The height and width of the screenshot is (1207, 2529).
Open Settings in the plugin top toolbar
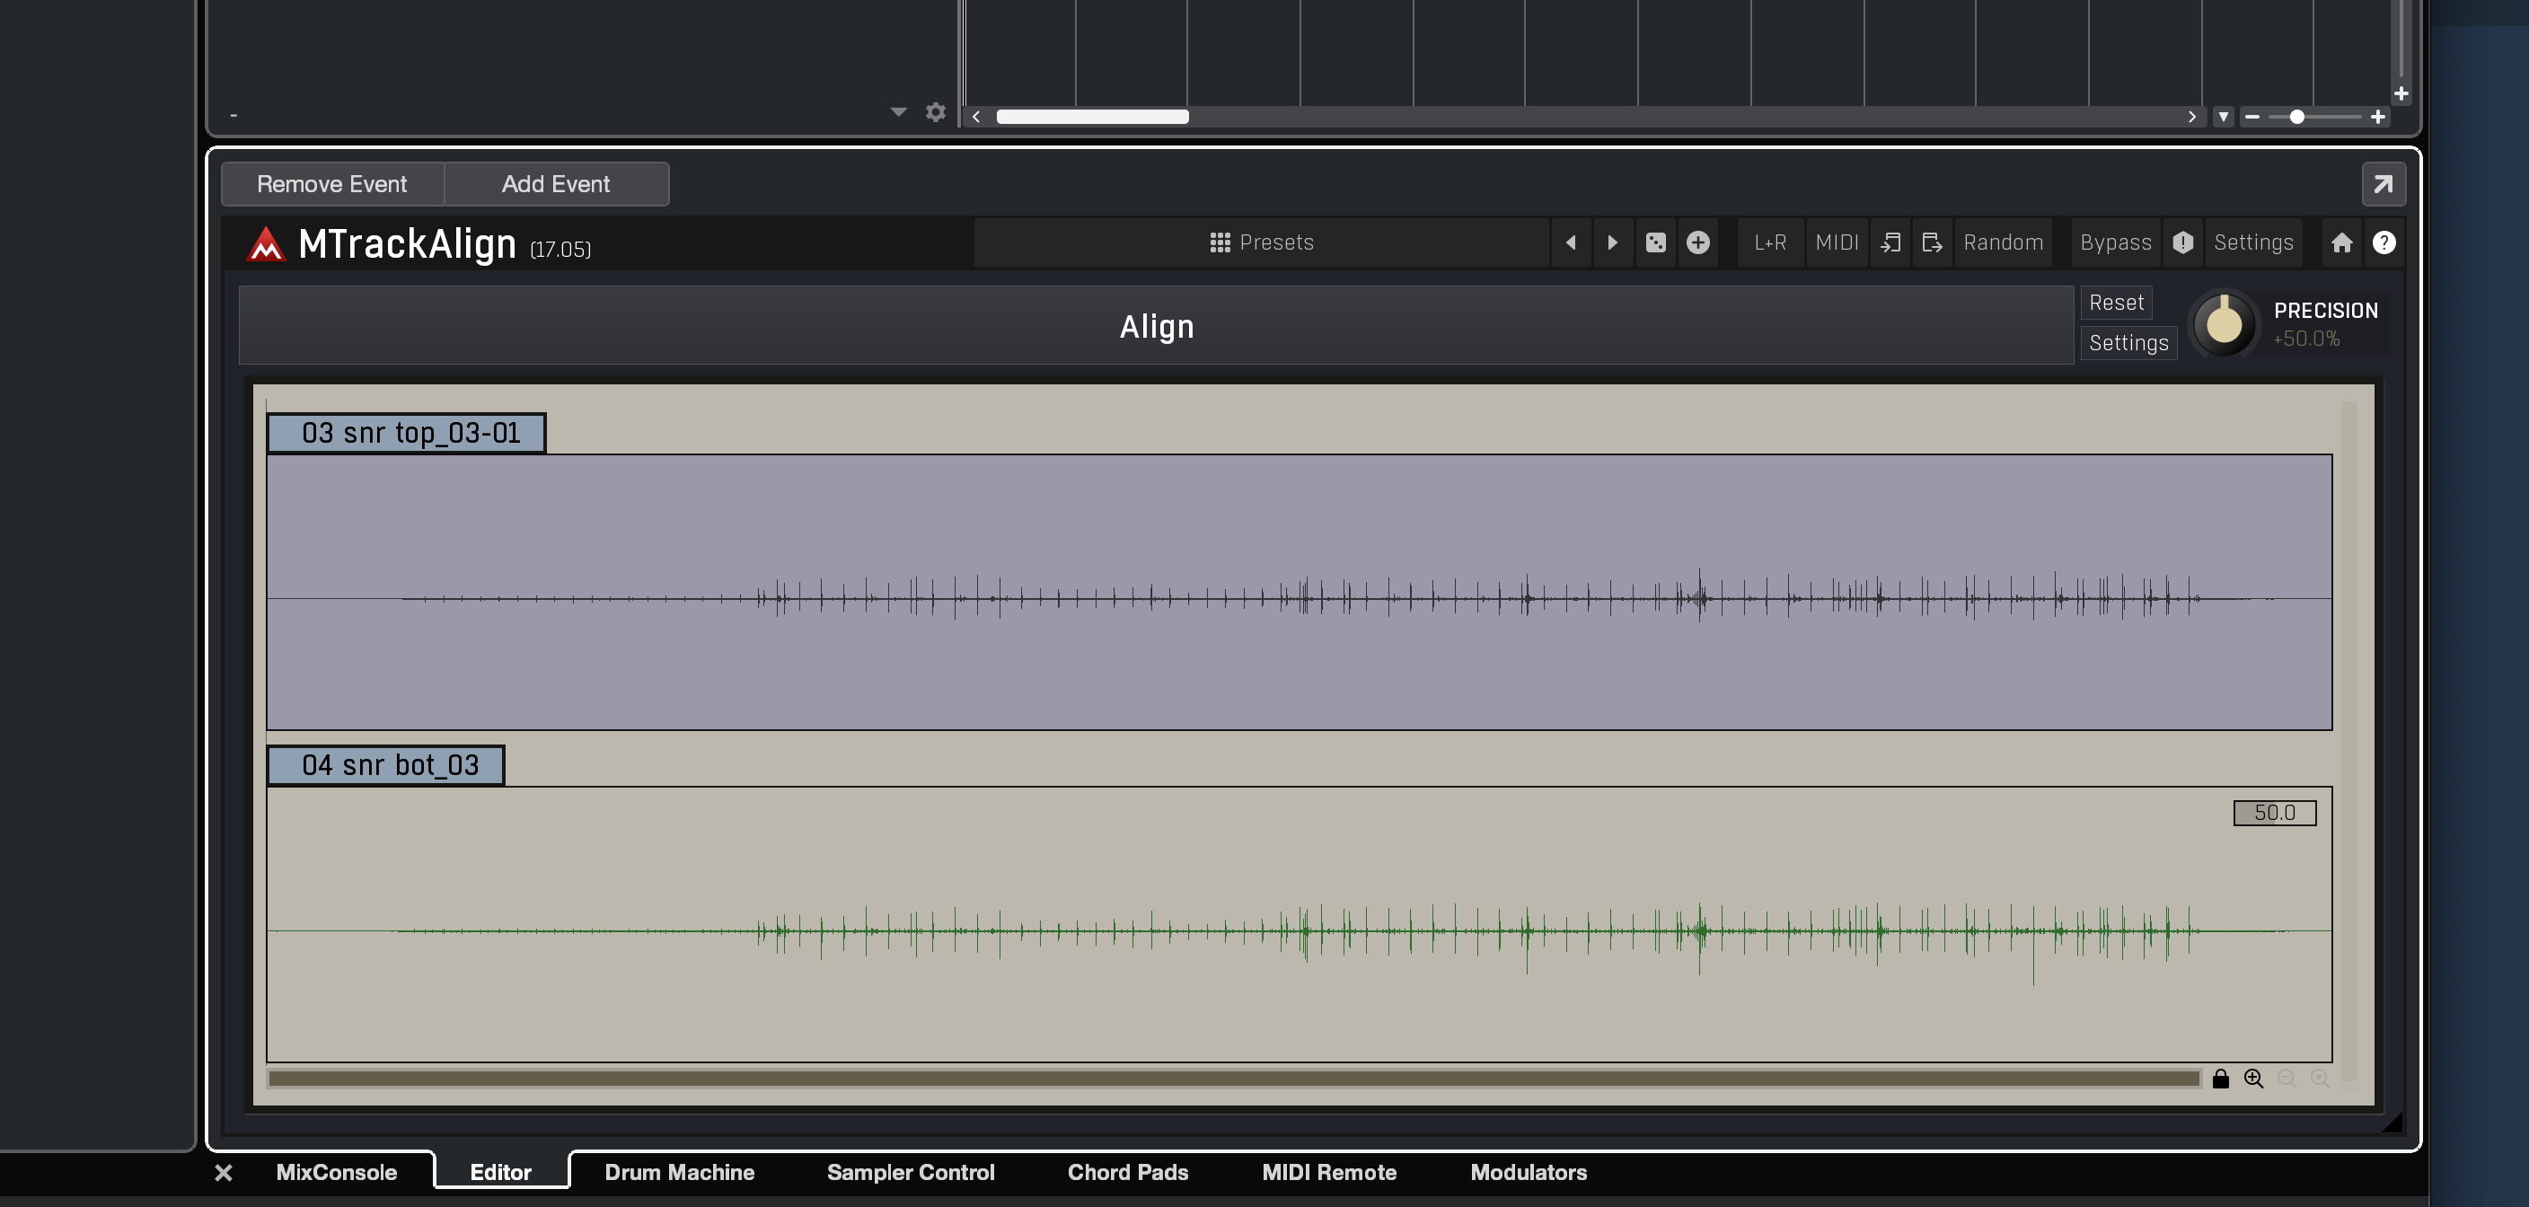tap(2253, 242)
